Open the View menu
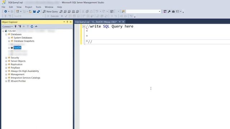The width and height of the screenshot is (230, 129). (19, 7)
